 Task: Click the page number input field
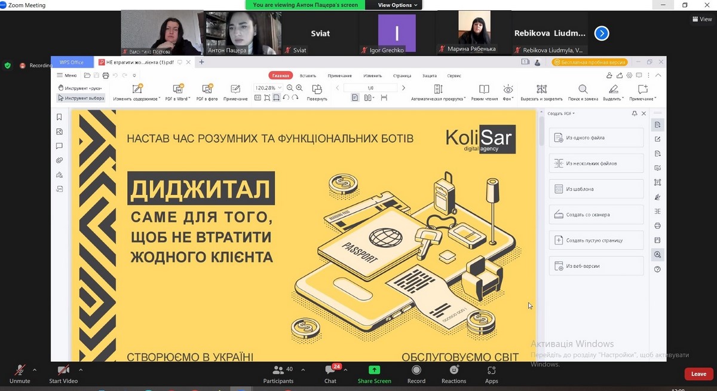click(370, 88)
